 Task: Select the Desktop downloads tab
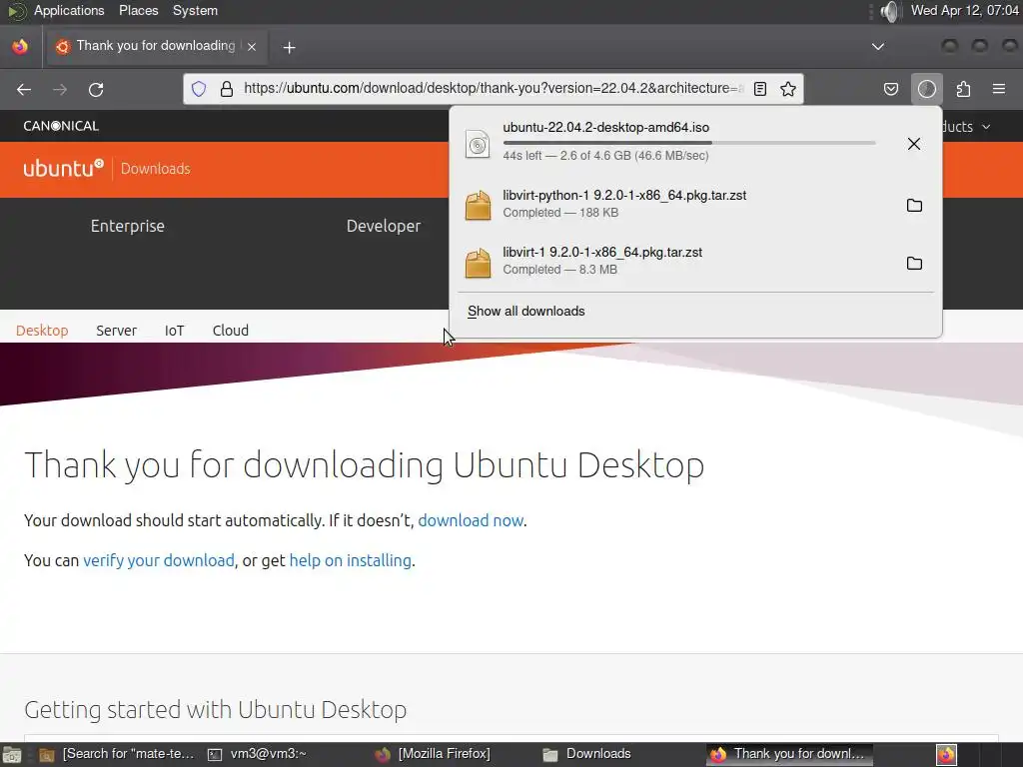coord(42,330)
